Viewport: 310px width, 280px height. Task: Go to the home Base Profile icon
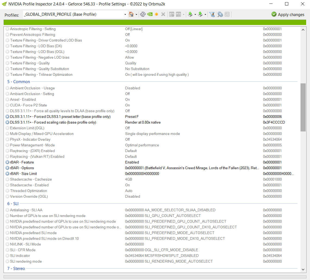tap(131, 14)
